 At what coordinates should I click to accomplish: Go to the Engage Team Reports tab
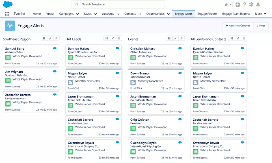(236, 14)
